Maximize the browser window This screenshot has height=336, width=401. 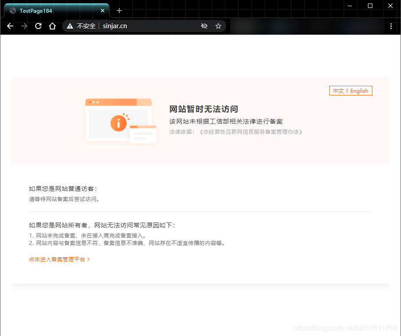click(x=370, y=6)
